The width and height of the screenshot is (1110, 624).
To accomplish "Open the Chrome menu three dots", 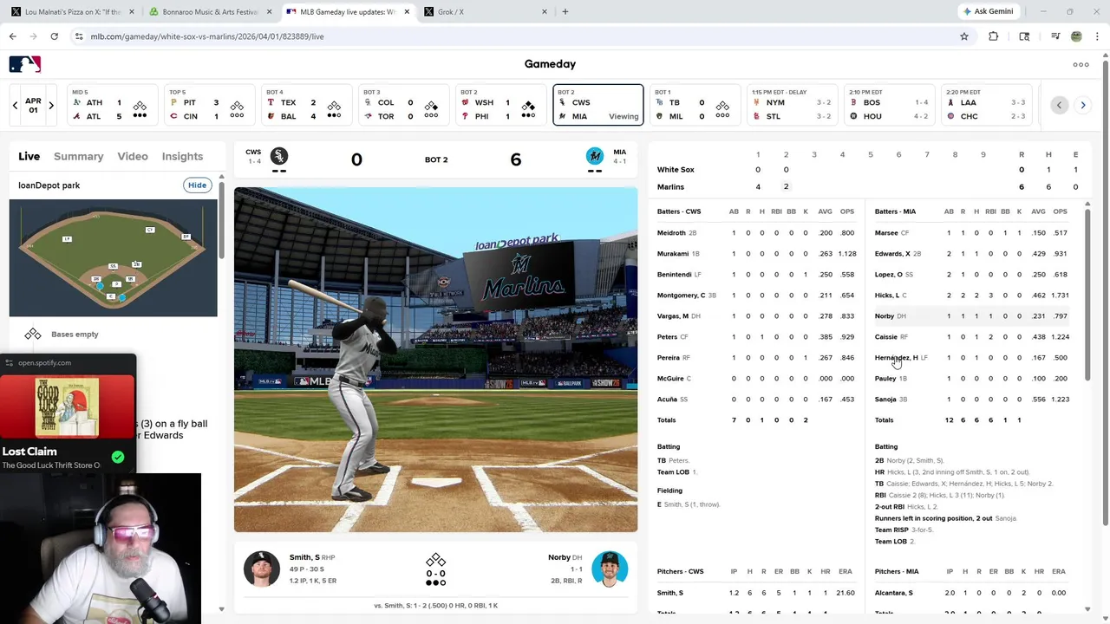I will tap(1097, 36).
